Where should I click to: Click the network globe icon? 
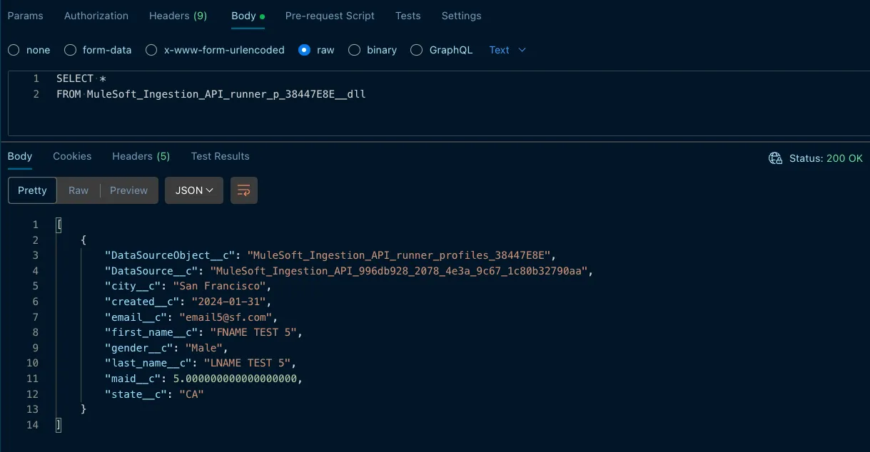[x=775, y=158]
